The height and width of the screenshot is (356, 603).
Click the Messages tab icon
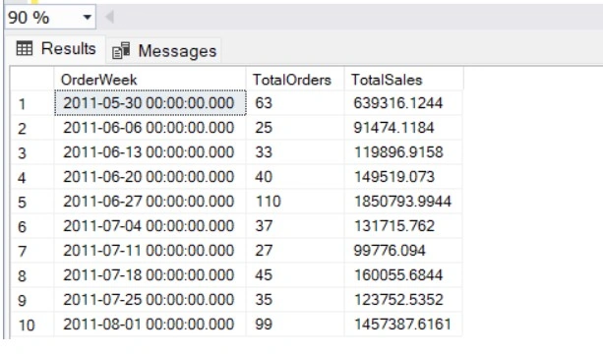[x=121, y=51]
